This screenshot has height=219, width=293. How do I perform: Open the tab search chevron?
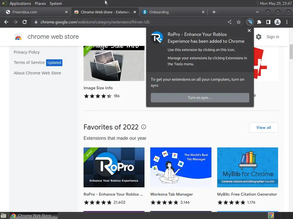pos(257,12)
